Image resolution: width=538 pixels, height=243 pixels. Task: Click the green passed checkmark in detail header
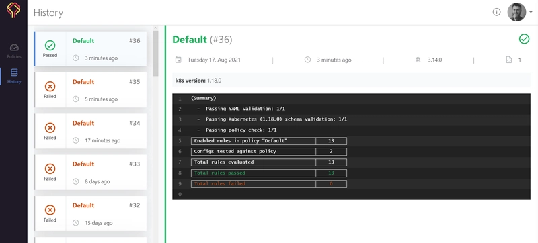pos(524,39)
